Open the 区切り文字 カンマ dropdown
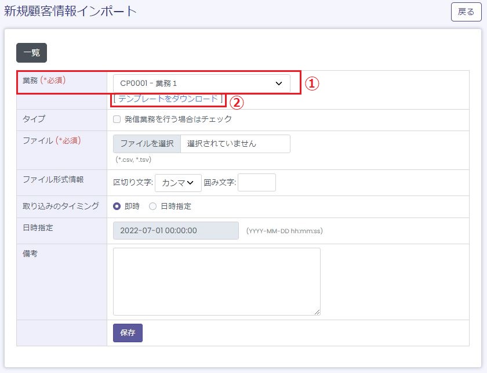 click(x=178, y=183)
